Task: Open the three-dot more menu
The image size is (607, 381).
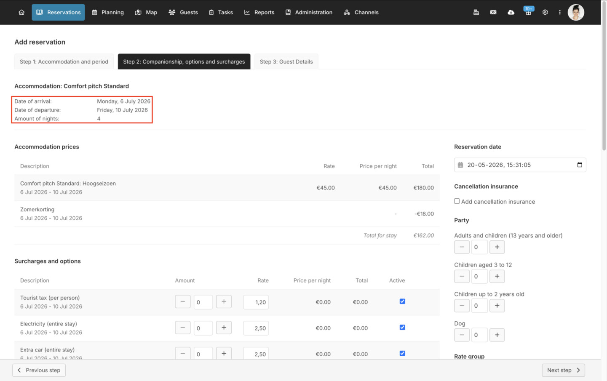Action: (x=560, y=12)
